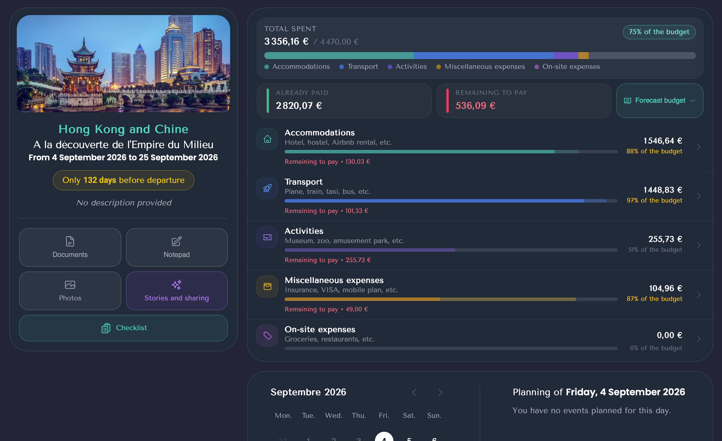Open the Notepad tile
Viewport: 722px width, 441px height.
[x=176, y=247]
